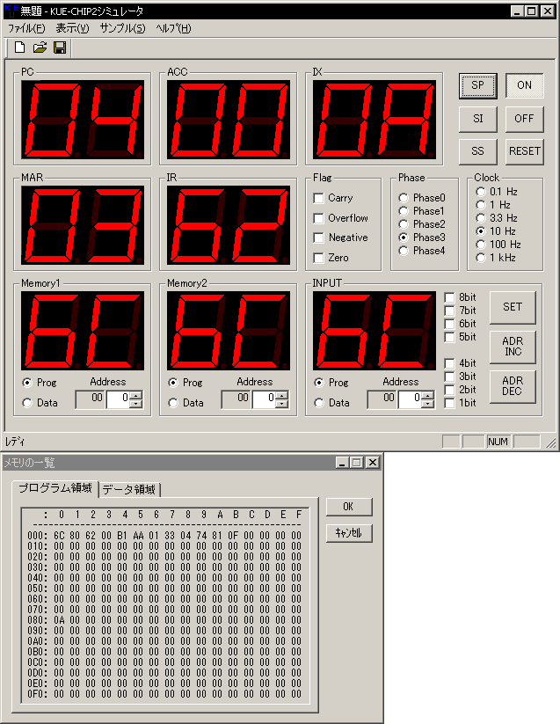Click the ADR DEC button

(513, 386)
